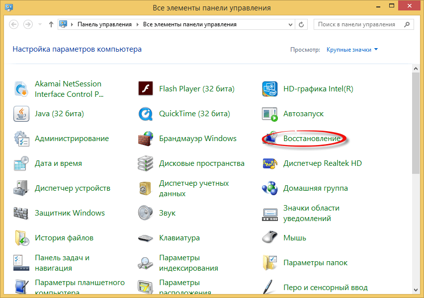Image resolution: width=424 pixels, height=298 pixels.
Task: Refresh the control panel view
Action: 301,25
